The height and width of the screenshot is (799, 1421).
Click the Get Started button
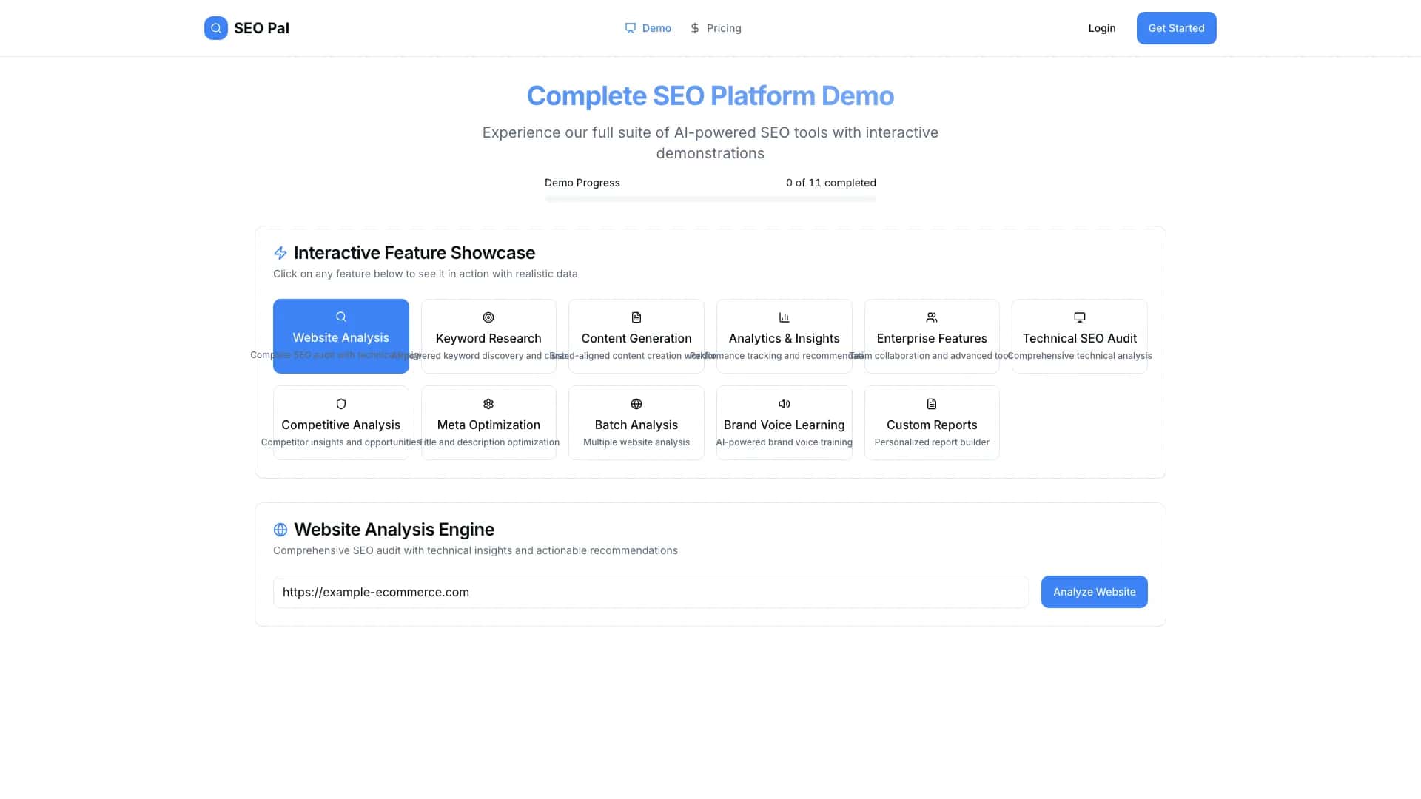[1176, 27]
